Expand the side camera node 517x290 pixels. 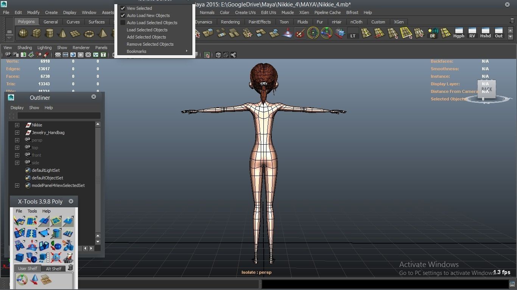click(17, 163)
